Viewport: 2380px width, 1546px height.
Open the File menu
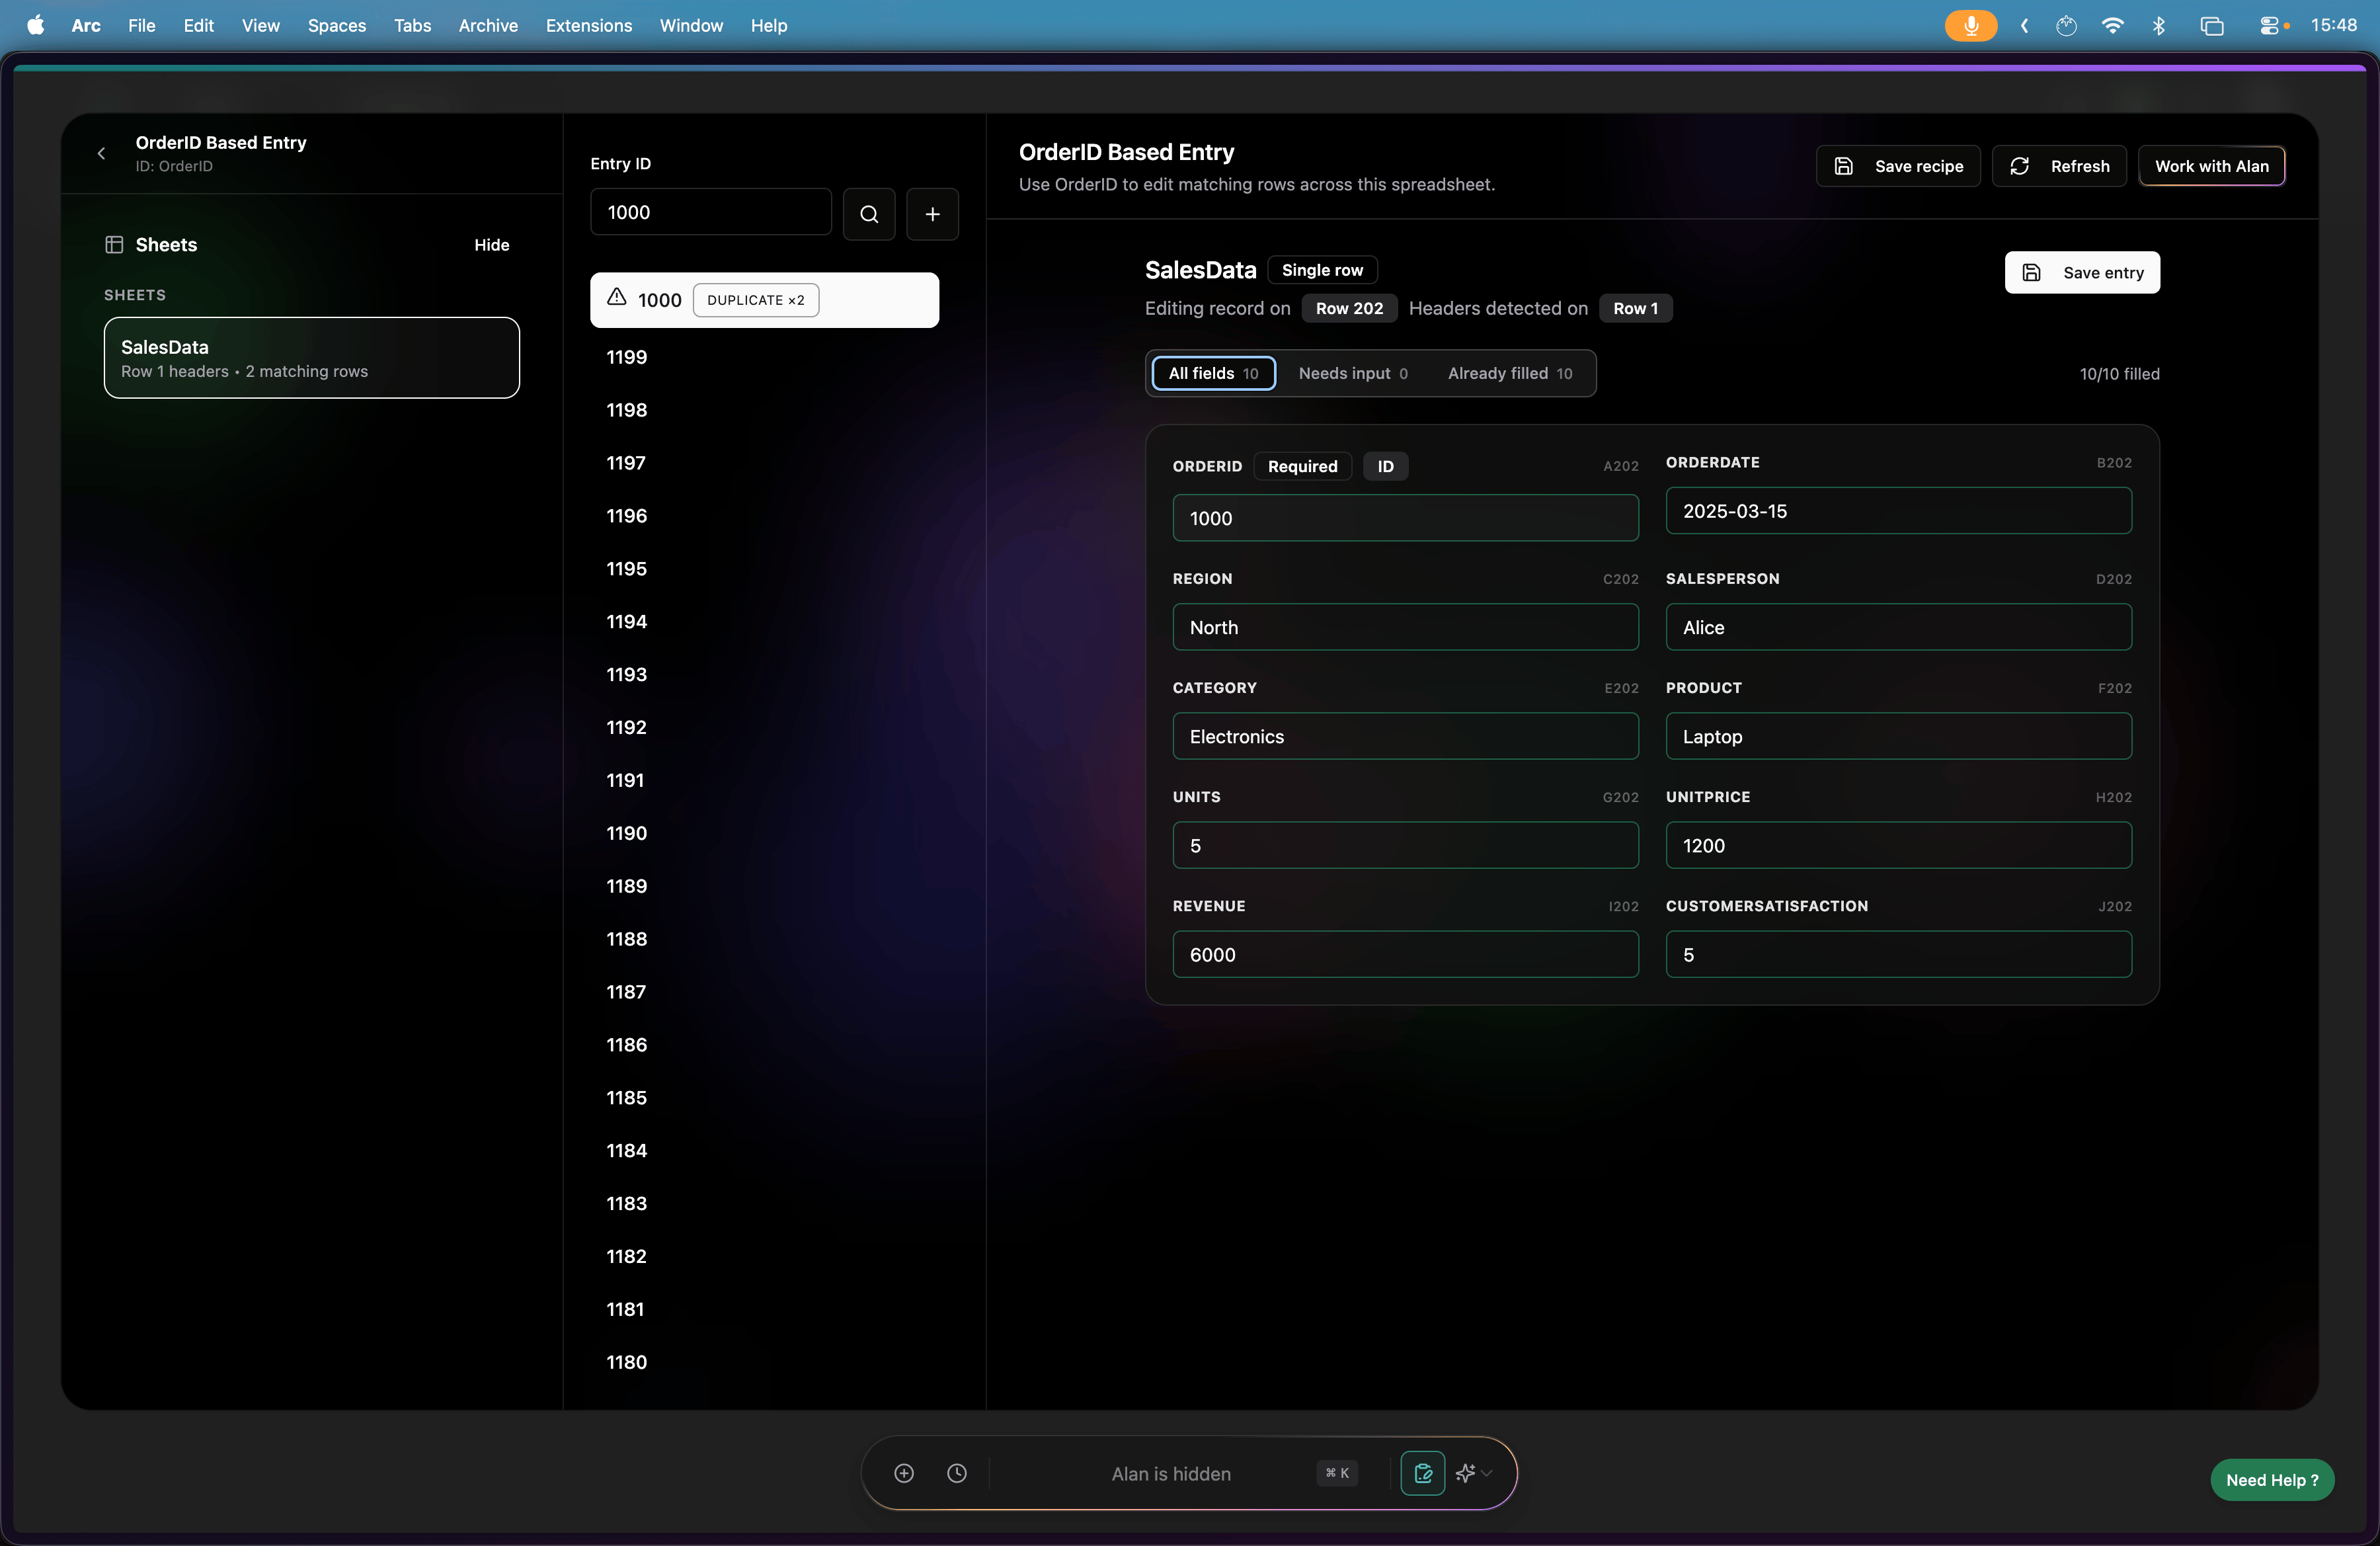point(141,25)
